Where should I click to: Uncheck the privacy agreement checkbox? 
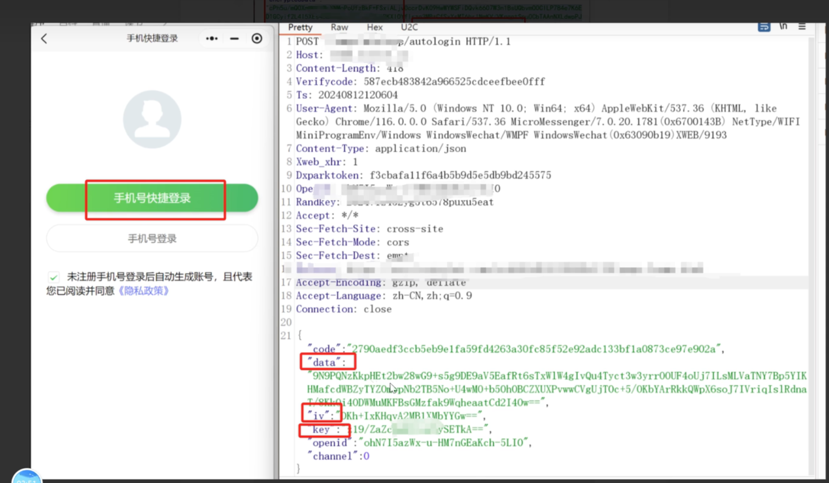54,277
